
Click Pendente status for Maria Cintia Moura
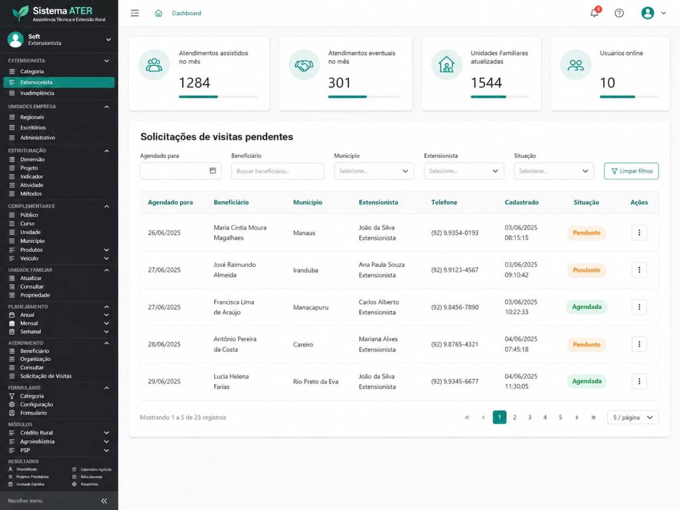point(586,233)
